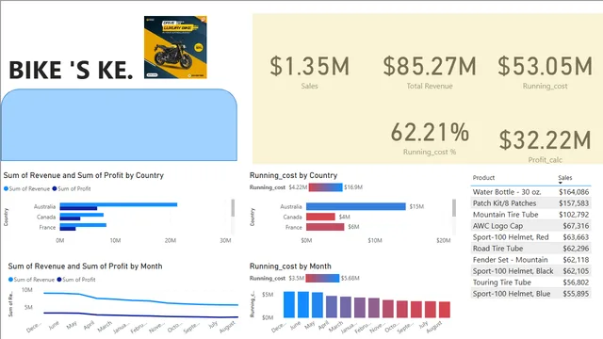This screenshot has height=339, width=603.
Task: Click August bar in Running_cost by Month
Action: 444,310
